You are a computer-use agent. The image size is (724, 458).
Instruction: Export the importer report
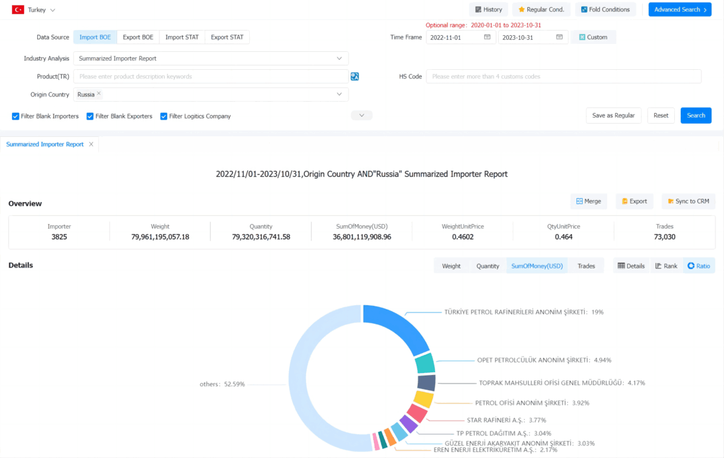pyautogui.click(x=634, y=201)
